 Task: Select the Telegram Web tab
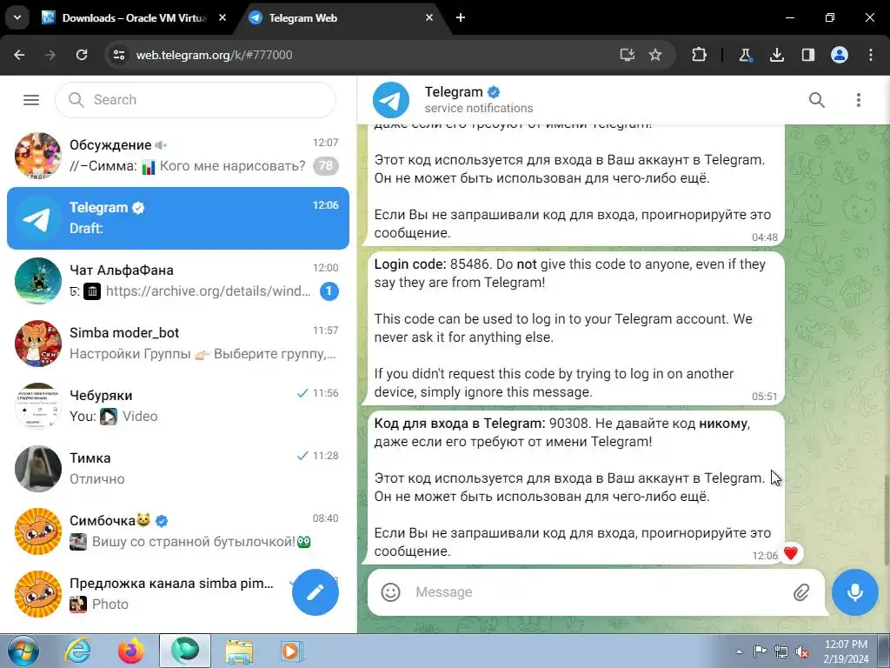341,18
